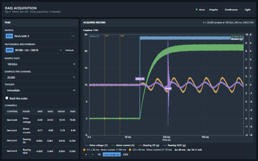Switch to Light theme

248,10
